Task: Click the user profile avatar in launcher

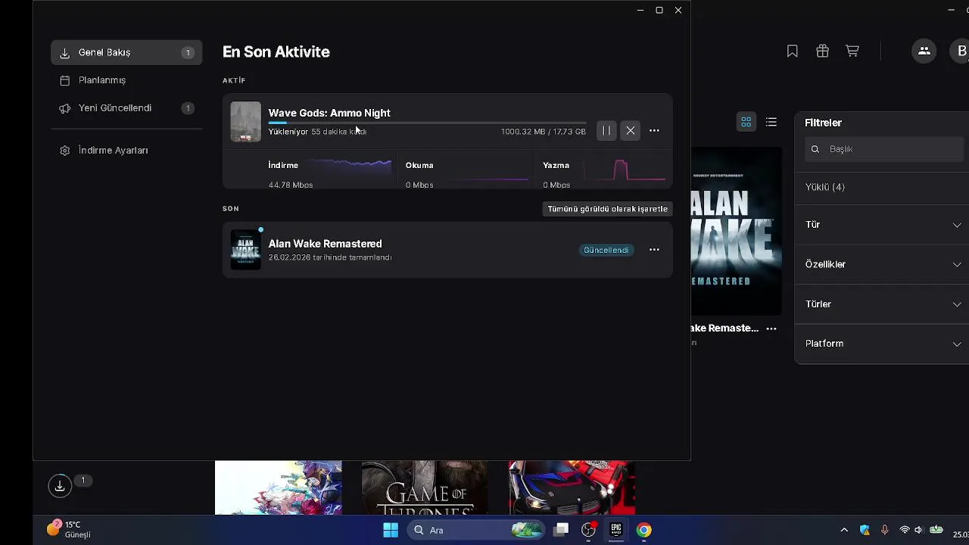Action: tap(960, 51)
